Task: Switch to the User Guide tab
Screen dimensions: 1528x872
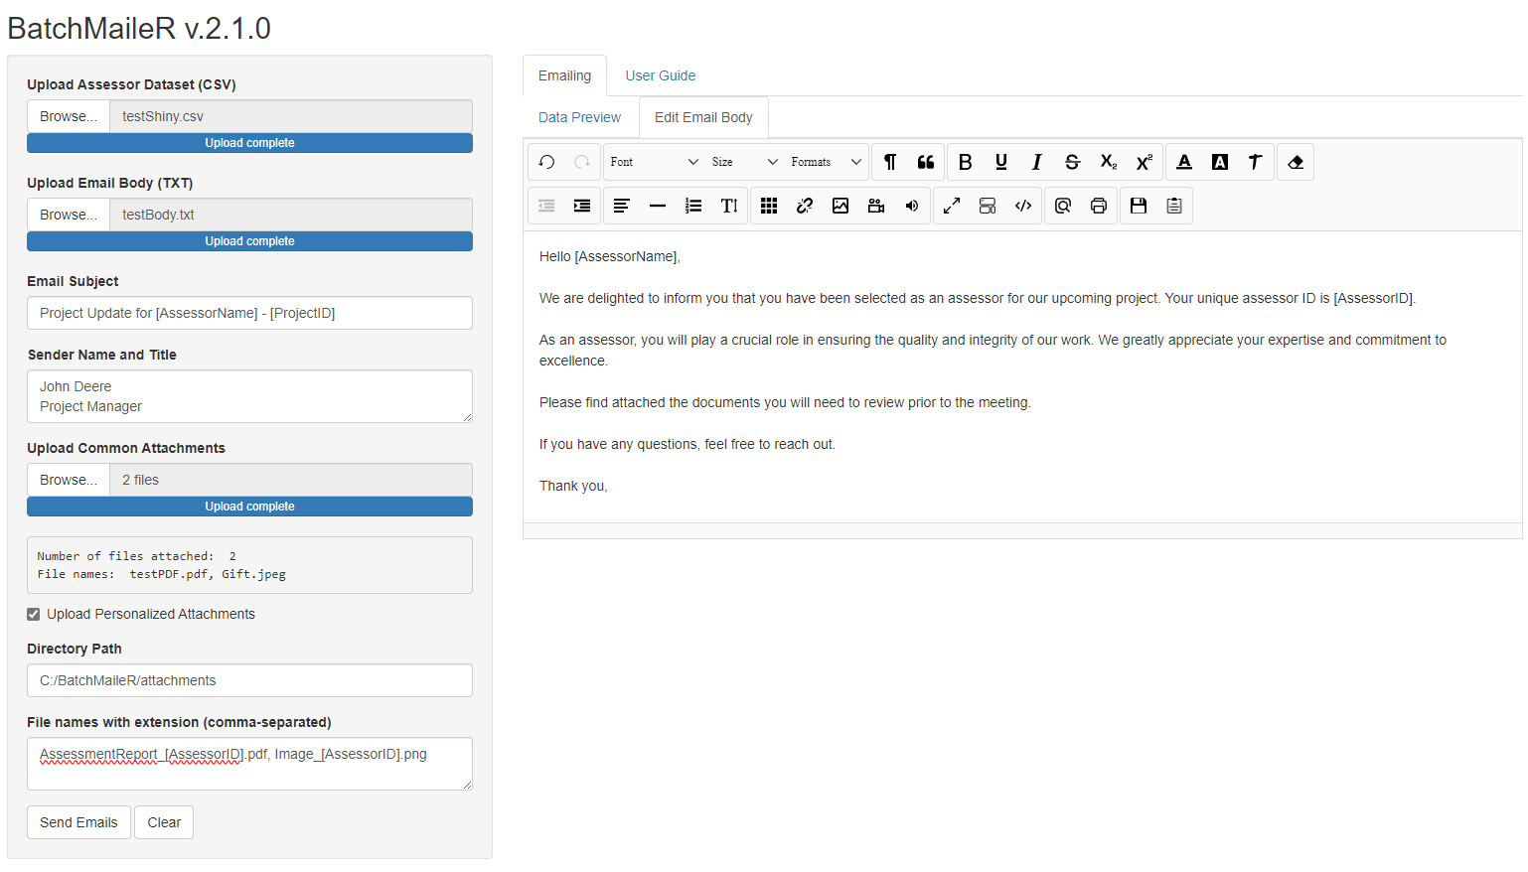Action: coord(660,75)
